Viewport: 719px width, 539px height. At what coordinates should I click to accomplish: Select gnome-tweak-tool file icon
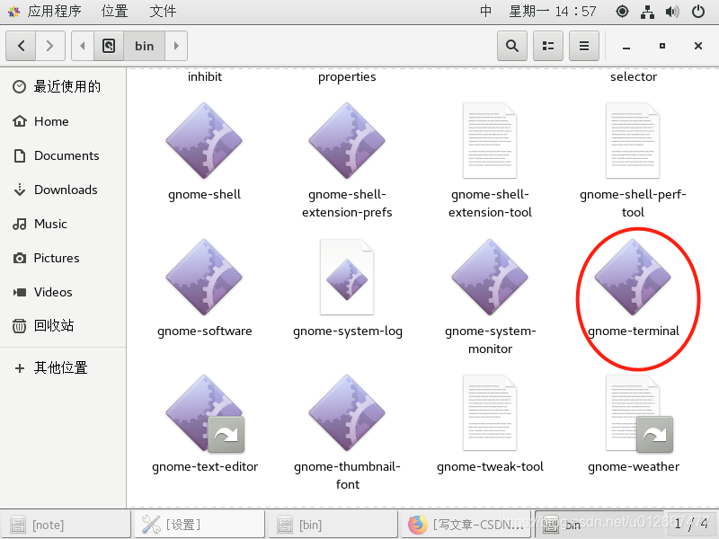[x=490, y=413]
